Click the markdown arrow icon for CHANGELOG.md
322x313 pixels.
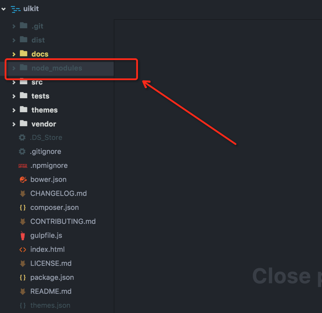23,193
